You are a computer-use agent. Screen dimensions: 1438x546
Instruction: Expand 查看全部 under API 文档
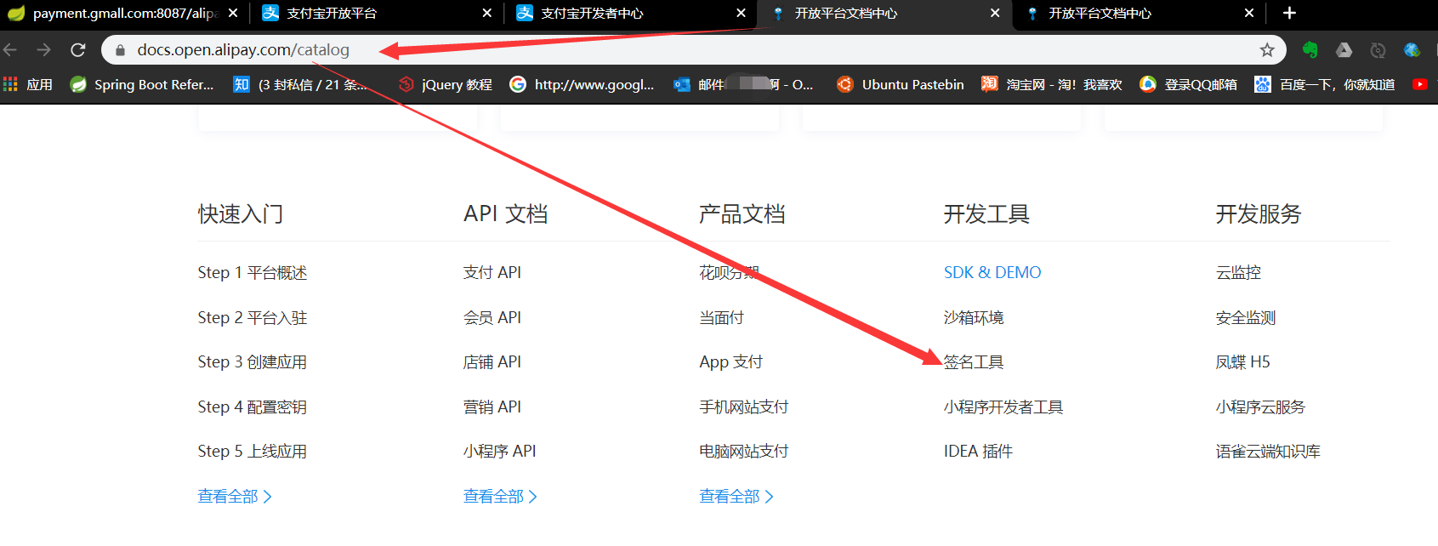(500, 497)
